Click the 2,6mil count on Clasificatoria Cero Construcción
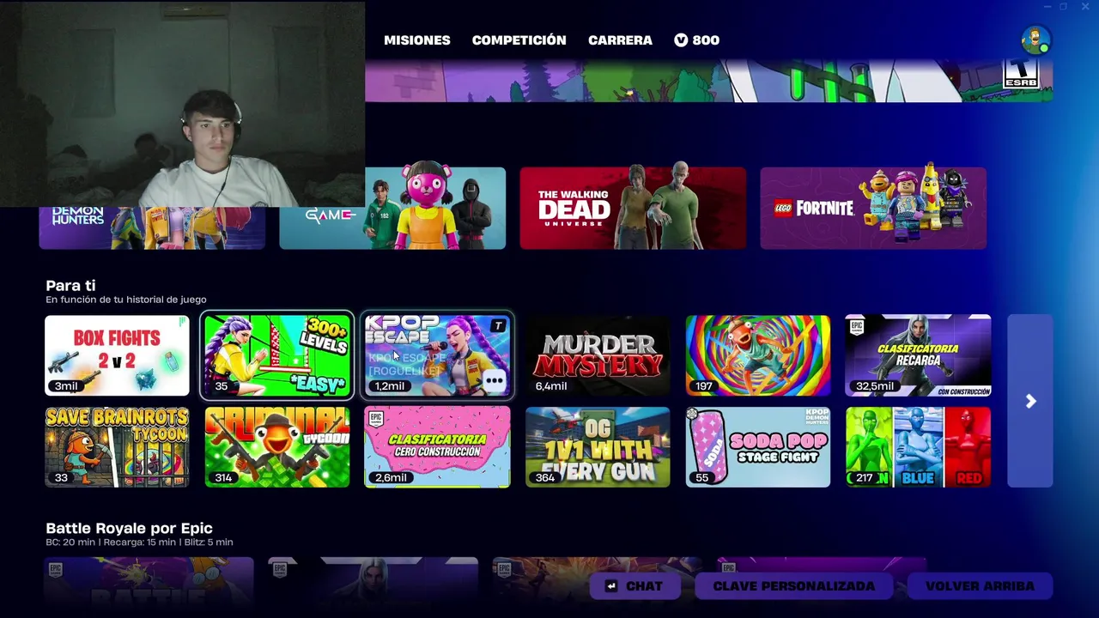Viewport: 1099px width, 618px height. [391, 477]
